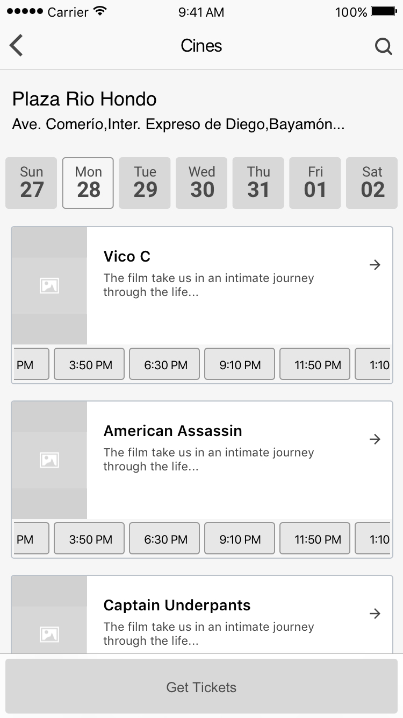This screenshot has height=718, width=403.
Task: Choose the Fri 01 date tab
Action: [315, 183]
